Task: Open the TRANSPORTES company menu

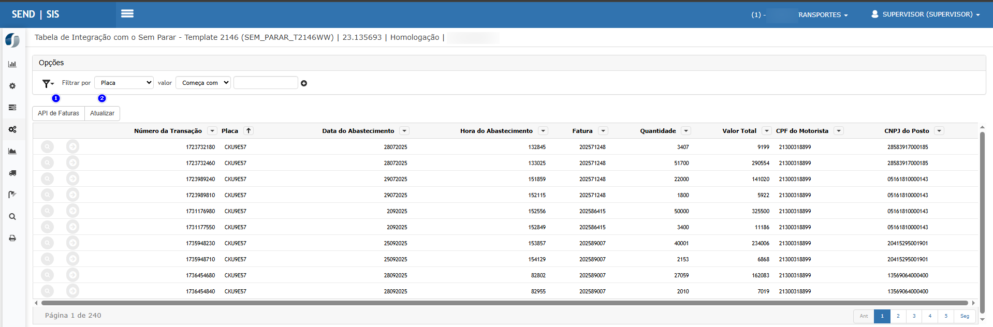Action: [x=822, y=15]
